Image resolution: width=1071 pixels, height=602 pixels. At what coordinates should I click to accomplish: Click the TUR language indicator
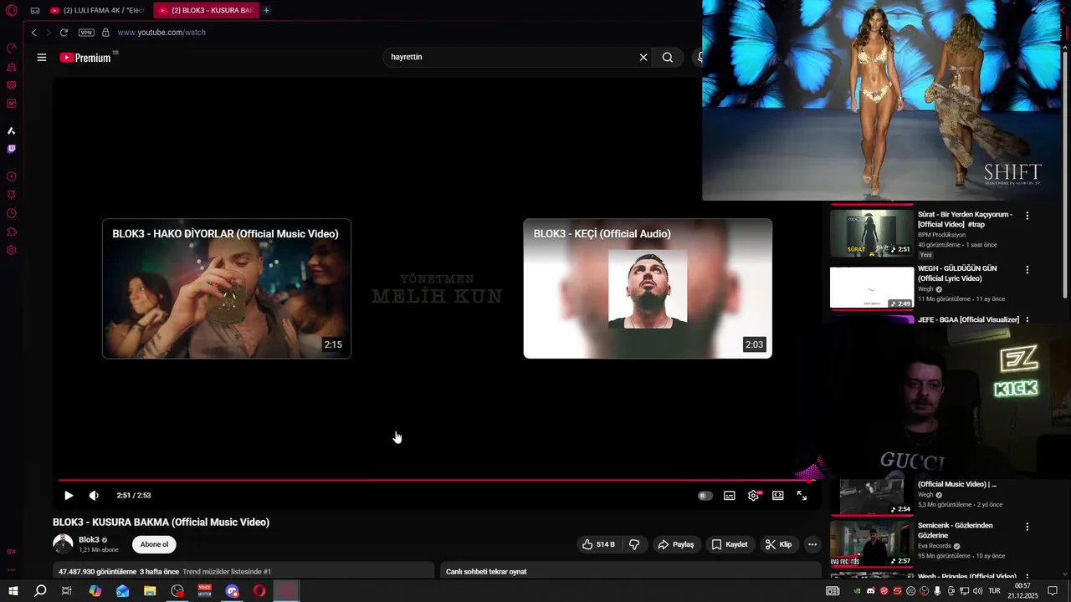click(x=995, y=591)
